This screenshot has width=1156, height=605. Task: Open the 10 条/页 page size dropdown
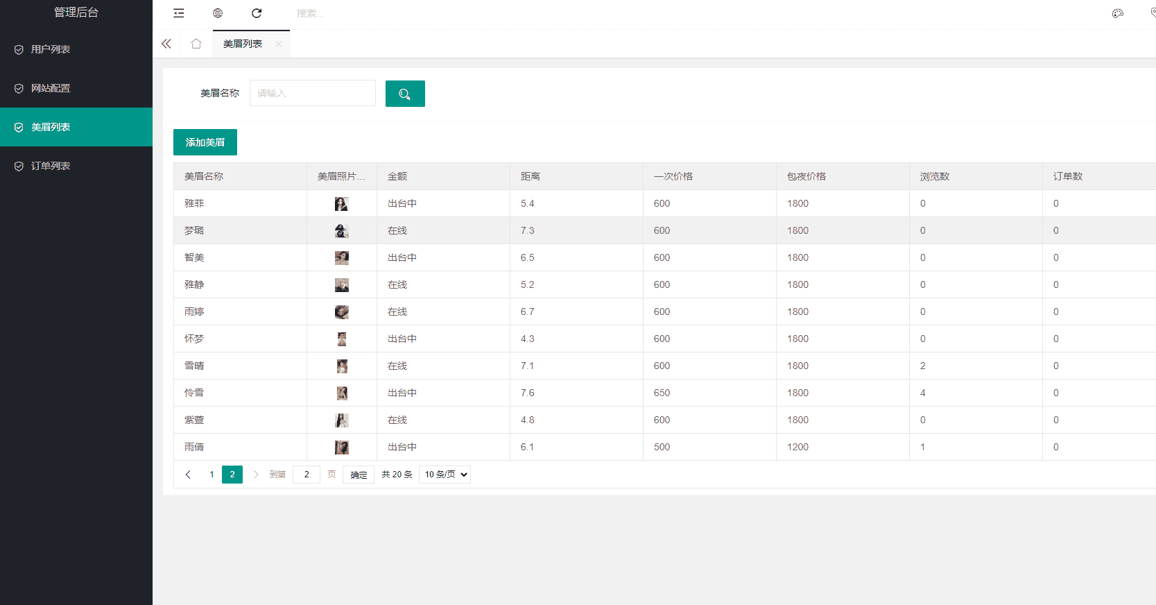pos(445,475)
